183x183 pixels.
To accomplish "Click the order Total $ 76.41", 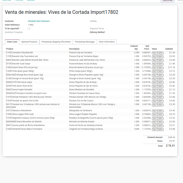I will coord(170,146).
